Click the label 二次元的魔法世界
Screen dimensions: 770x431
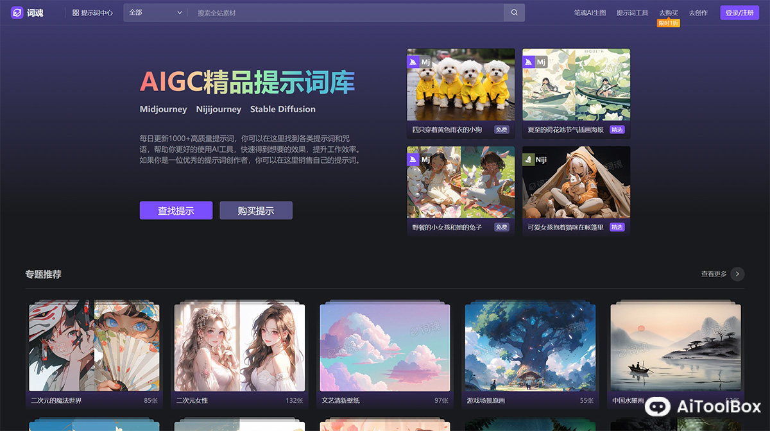tap(56, 401)
